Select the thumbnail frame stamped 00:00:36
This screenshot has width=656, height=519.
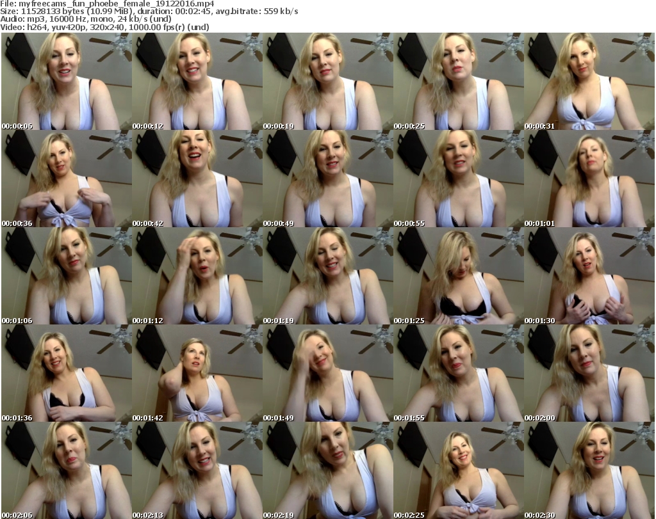67,179
